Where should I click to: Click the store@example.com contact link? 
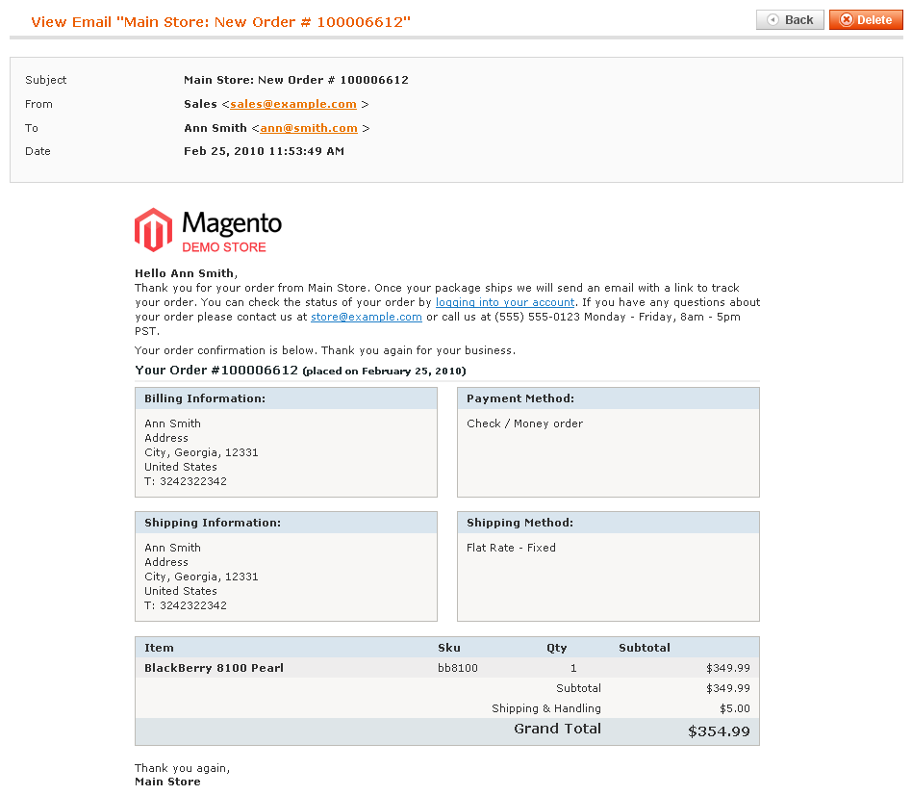point(367,318)
